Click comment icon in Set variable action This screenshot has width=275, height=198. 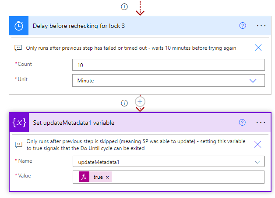[x=18, y=144]
